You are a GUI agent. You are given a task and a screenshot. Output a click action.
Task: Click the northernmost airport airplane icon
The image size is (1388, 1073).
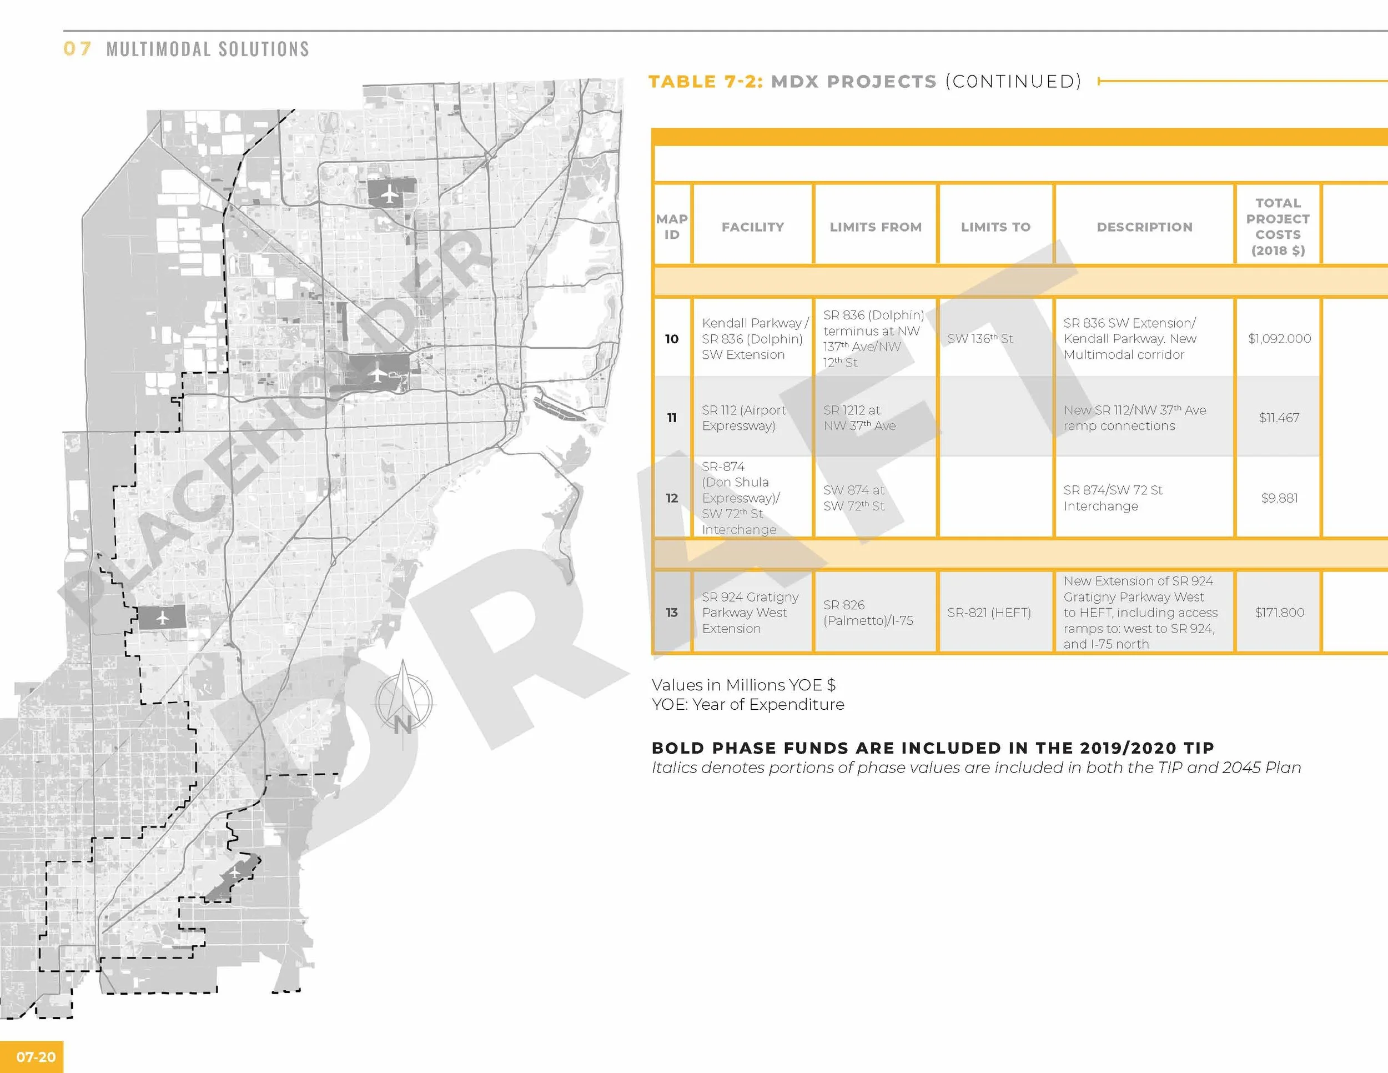pos(389,193)
